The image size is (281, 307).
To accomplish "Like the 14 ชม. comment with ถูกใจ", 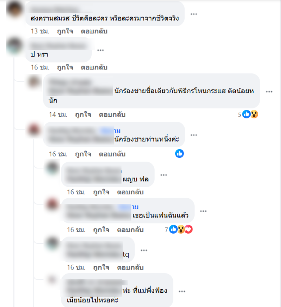I will (x=83, y=114).
